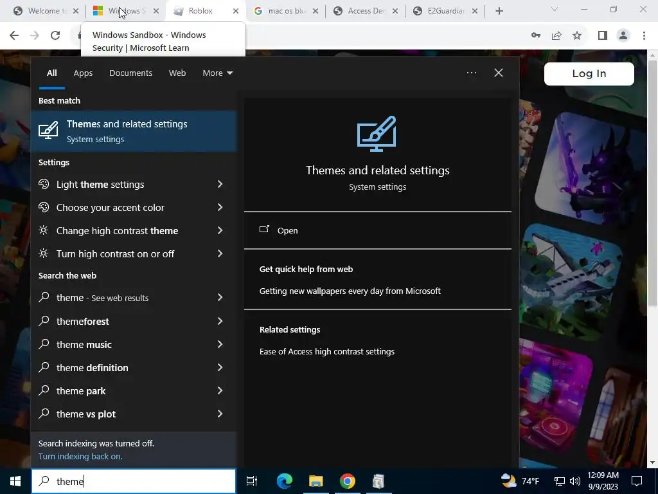Open Chrome's three-dot menu

coord(644,36)
